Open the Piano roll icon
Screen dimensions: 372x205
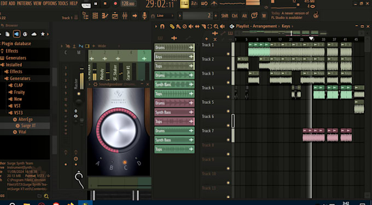[x=105, y=16]
